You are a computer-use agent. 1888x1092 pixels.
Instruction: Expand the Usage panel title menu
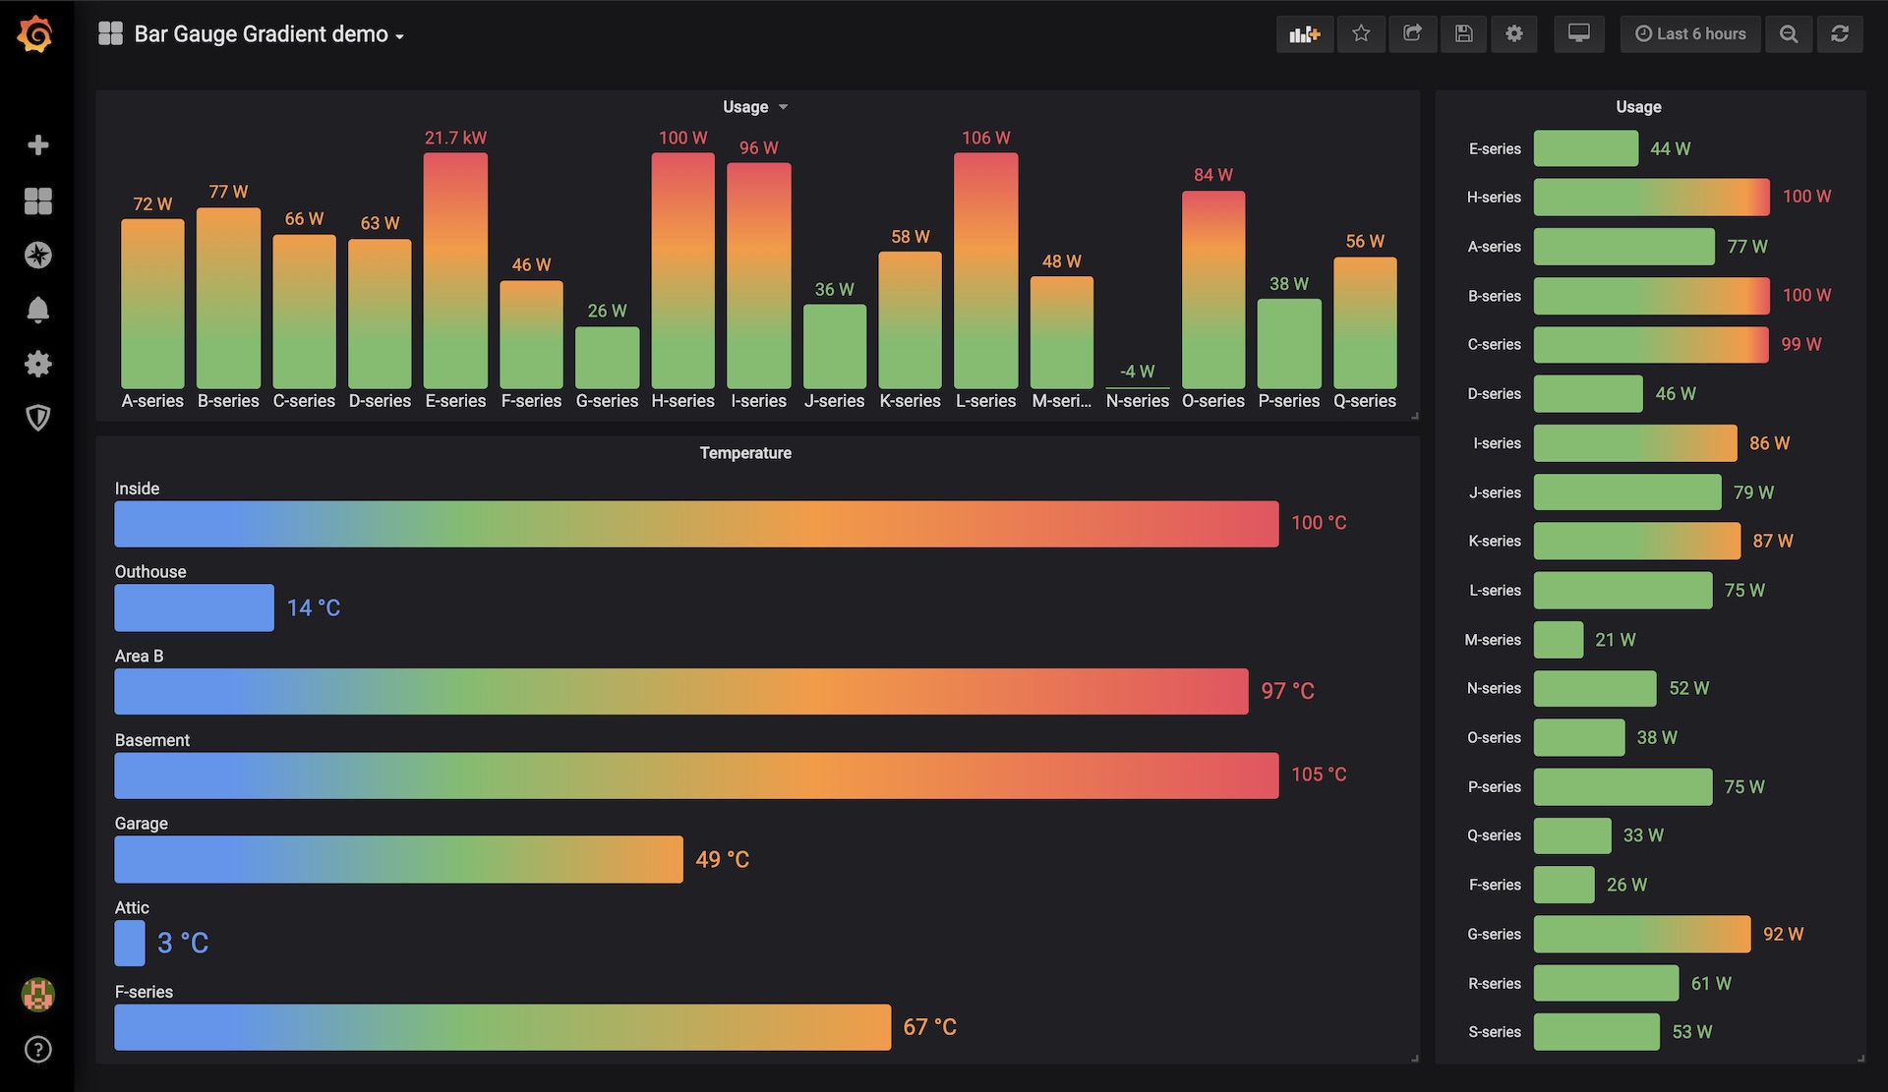point(754,107)
